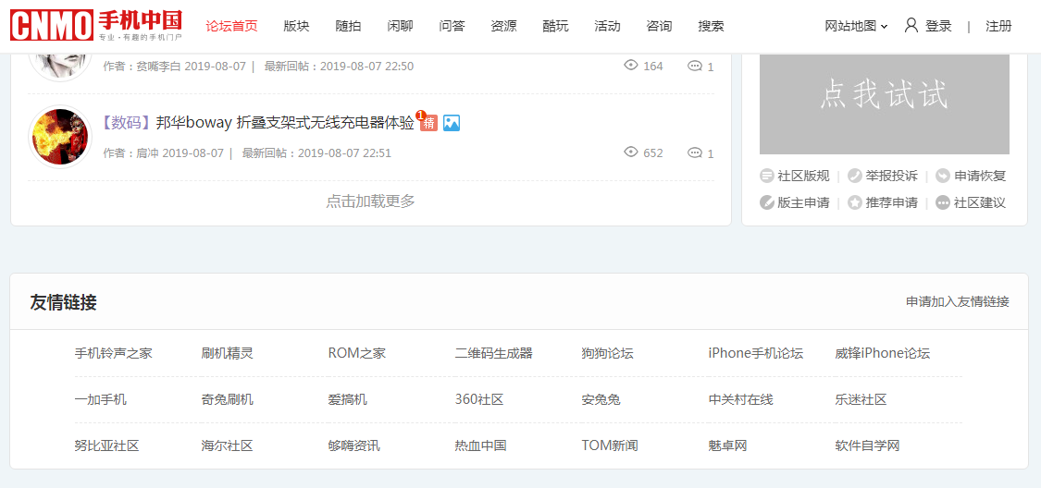This screenshot has height=488, width=1041.
Task: Open 威锋iPhone论坛 friend link
Action: 883,353
